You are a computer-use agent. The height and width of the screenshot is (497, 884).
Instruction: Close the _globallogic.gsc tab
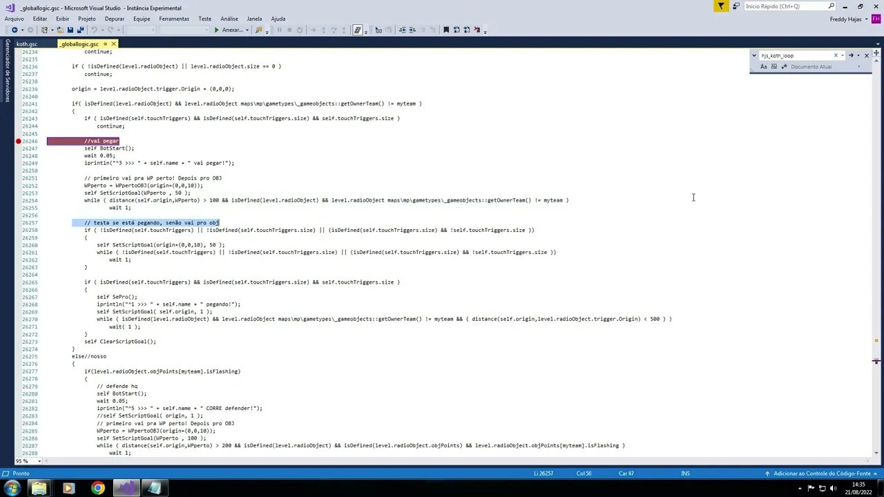[x=114, y=44]
